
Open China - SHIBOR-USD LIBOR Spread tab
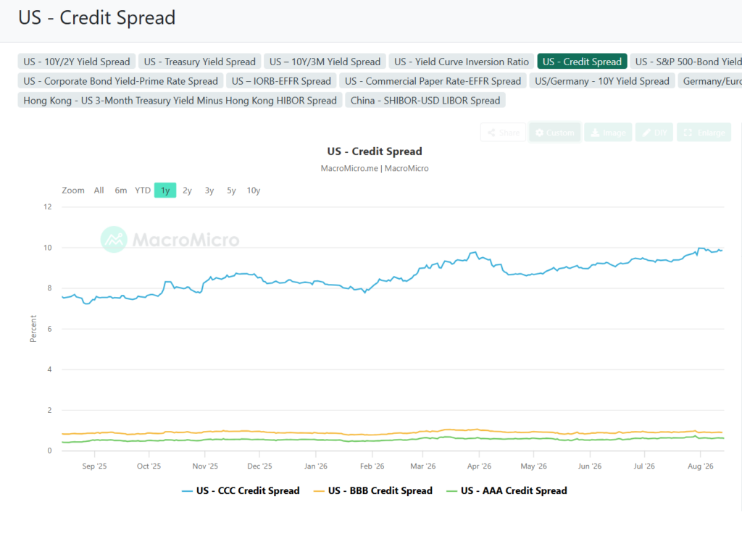tap(425, 100)
